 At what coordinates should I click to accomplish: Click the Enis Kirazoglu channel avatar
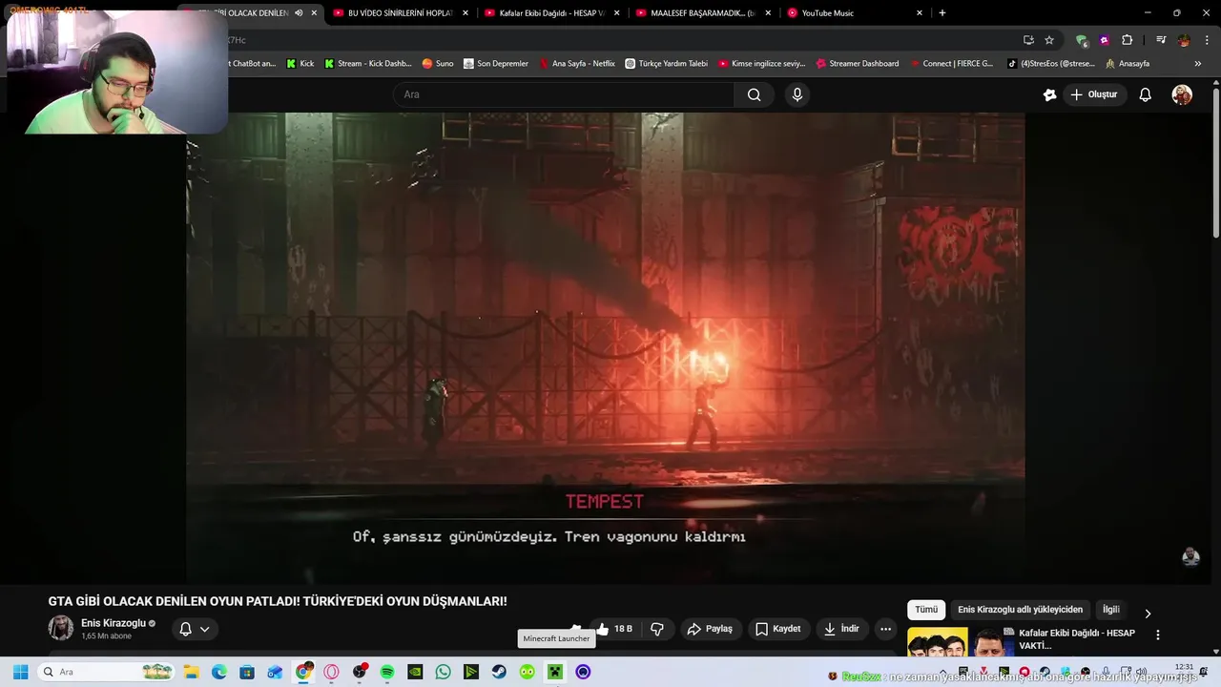click(61, 628)
